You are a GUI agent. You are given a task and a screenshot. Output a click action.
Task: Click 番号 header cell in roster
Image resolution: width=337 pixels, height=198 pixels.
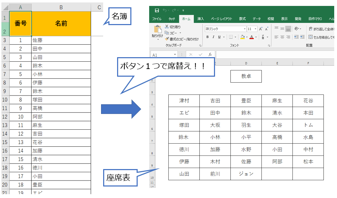click(x=21, y=23)
